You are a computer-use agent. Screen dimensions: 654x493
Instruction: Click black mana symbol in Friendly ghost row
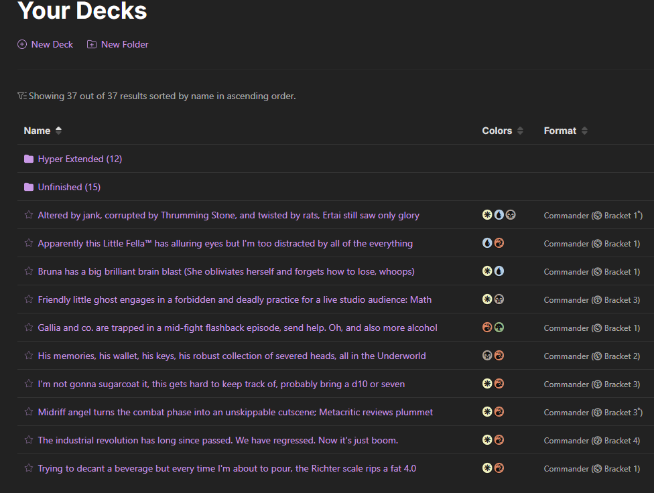pos(499,299)
